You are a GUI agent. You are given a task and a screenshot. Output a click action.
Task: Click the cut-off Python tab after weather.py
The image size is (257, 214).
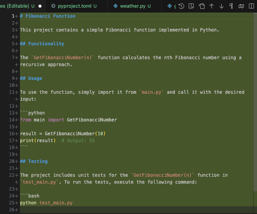[171, 6]
